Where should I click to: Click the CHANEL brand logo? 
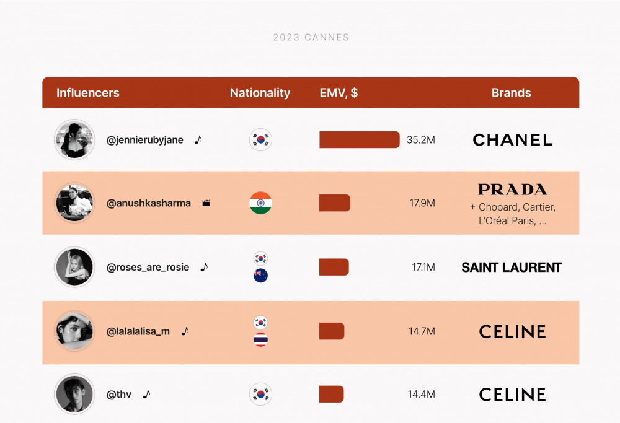513,140
